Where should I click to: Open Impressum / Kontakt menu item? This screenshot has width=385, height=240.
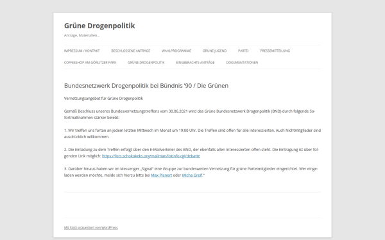[81, 51]
